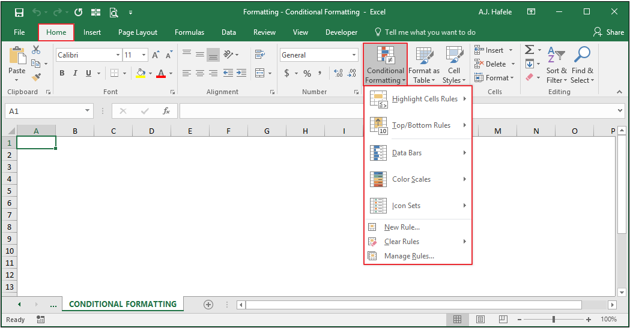The image size is (630, 328).
Task: Apply Accounting Number Format dollar sign
Action: (x=286, y=73)
